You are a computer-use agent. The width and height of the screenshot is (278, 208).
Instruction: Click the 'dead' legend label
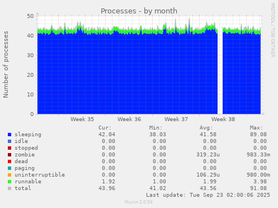pos(21,161)
